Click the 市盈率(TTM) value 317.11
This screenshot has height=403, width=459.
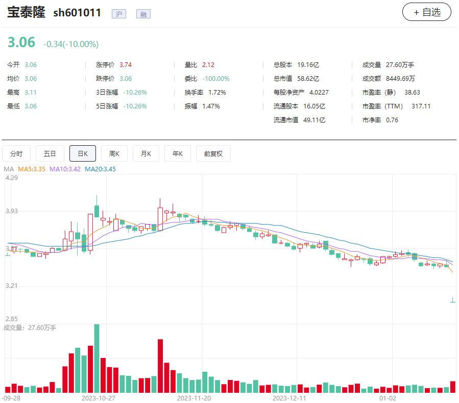[x=421, y=106]
